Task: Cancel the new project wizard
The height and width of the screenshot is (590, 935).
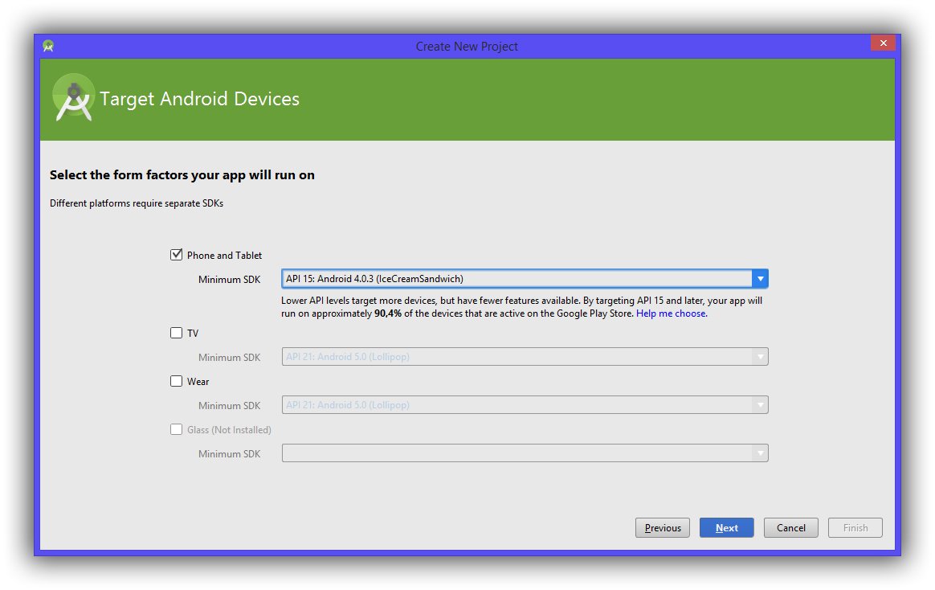Action: click(x=791, y=528)
